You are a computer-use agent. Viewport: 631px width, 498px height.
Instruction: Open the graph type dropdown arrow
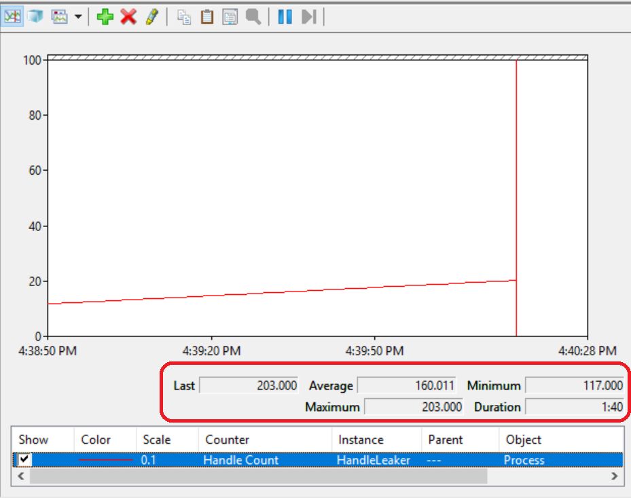[77, 16]
